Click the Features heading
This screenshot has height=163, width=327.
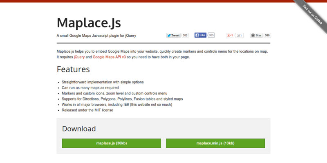tap(73, 69)
